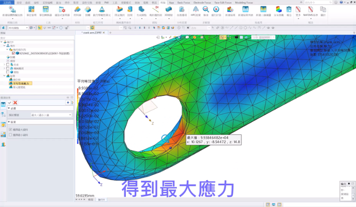Start the 運行計算 solver icon

click(x=217, y=11)
